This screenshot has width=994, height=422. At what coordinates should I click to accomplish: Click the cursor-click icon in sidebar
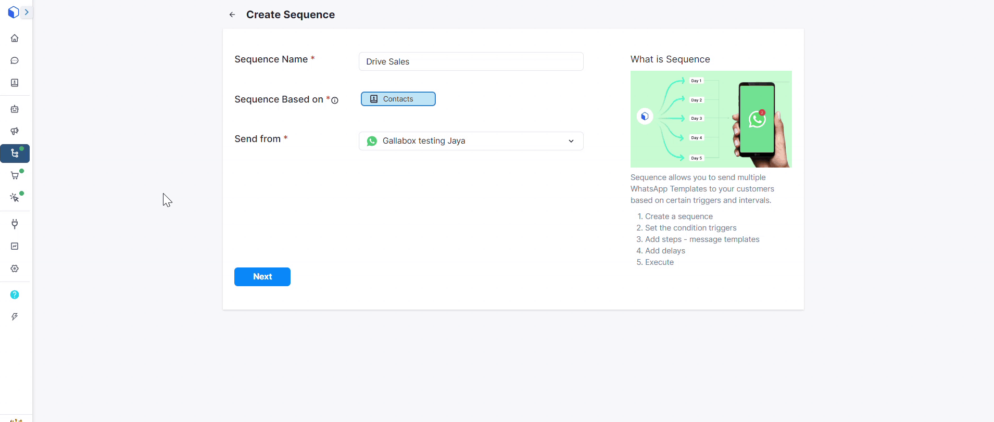click(15, 198)
